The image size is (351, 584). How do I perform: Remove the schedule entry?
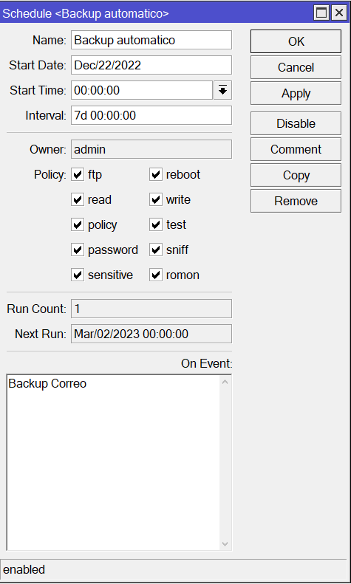point(296,201)
